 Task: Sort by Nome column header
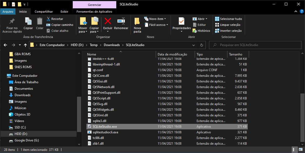[121, 54]
